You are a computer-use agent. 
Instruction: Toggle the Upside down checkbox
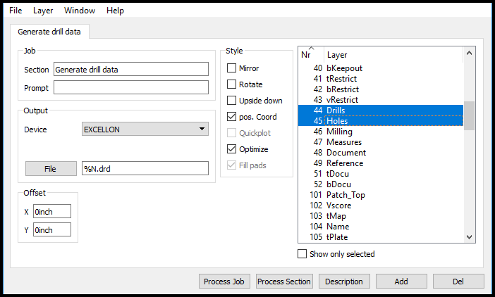point(232,101)
